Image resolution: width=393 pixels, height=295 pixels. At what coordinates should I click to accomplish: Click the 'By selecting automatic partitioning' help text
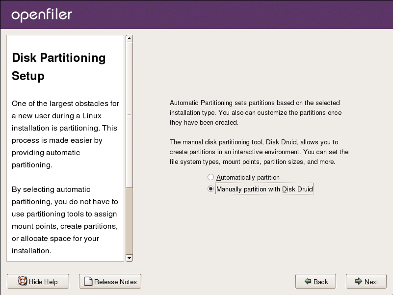tap(65, 220)
